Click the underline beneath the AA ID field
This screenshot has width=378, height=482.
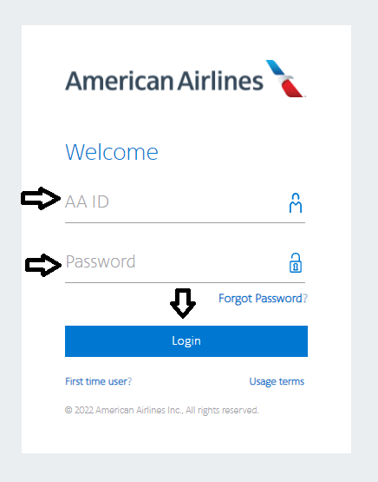pyautogui.click(x=185, y=222)
